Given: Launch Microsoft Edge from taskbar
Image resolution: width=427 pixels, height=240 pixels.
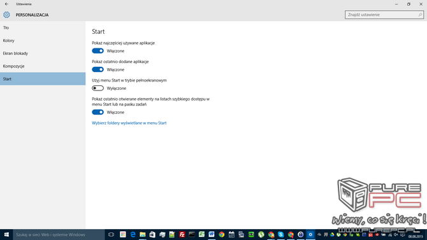Looking at the screenshot, I should point(133,234).
